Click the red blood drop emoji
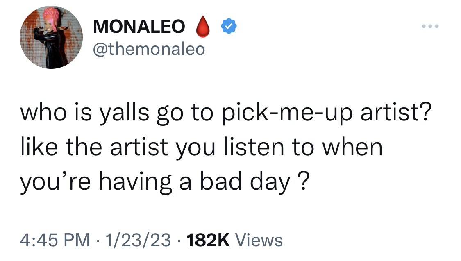 [203, 27]
